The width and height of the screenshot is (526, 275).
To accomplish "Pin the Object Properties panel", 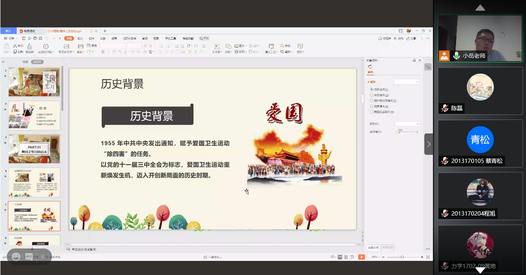I will tap(414, 60).
